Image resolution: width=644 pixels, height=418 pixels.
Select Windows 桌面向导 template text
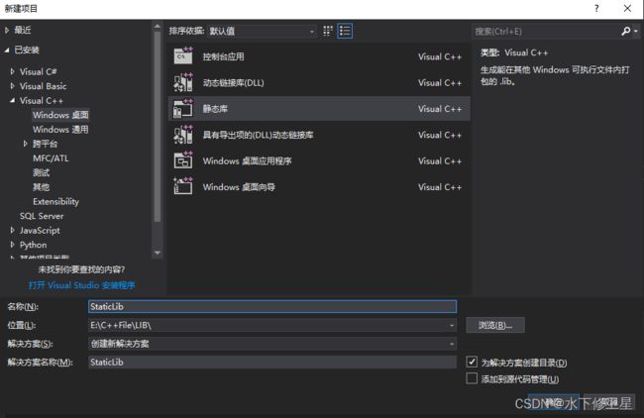[239, 187]
